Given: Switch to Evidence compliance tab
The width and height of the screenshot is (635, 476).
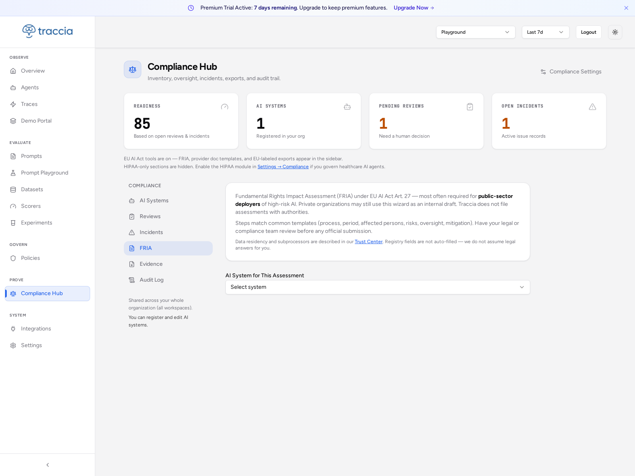Looking at the screenshot, I should coord(168,264).
